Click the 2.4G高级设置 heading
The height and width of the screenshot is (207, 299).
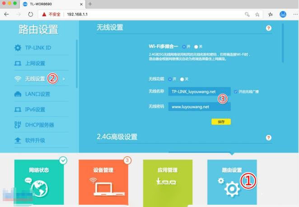coord(117,137)
